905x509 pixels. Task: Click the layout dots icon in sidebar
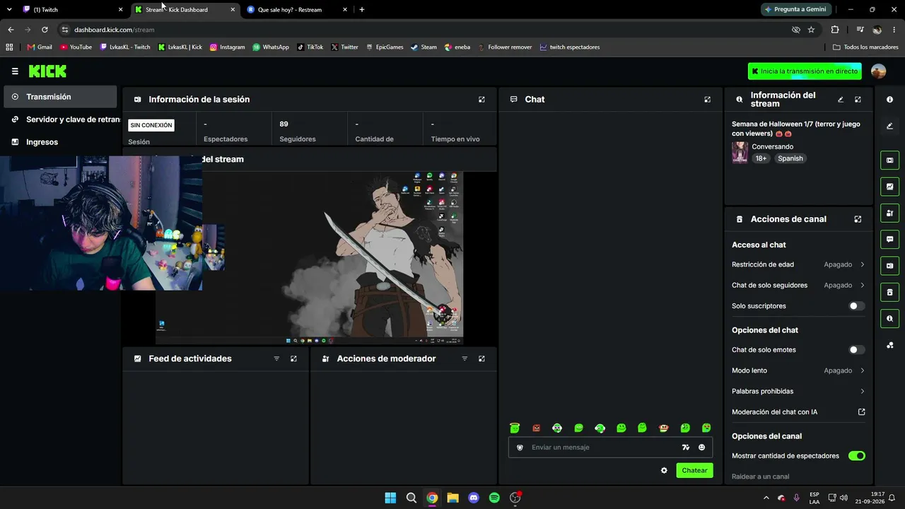[x=889, y=346]
